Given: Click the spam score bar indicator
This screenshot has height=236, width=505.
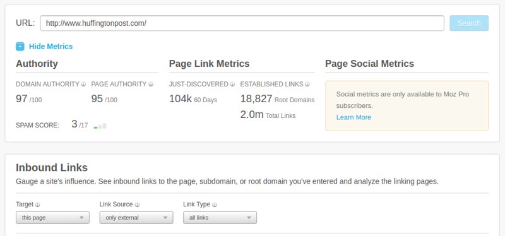Looking at the screenshot, I should (100, 126).
